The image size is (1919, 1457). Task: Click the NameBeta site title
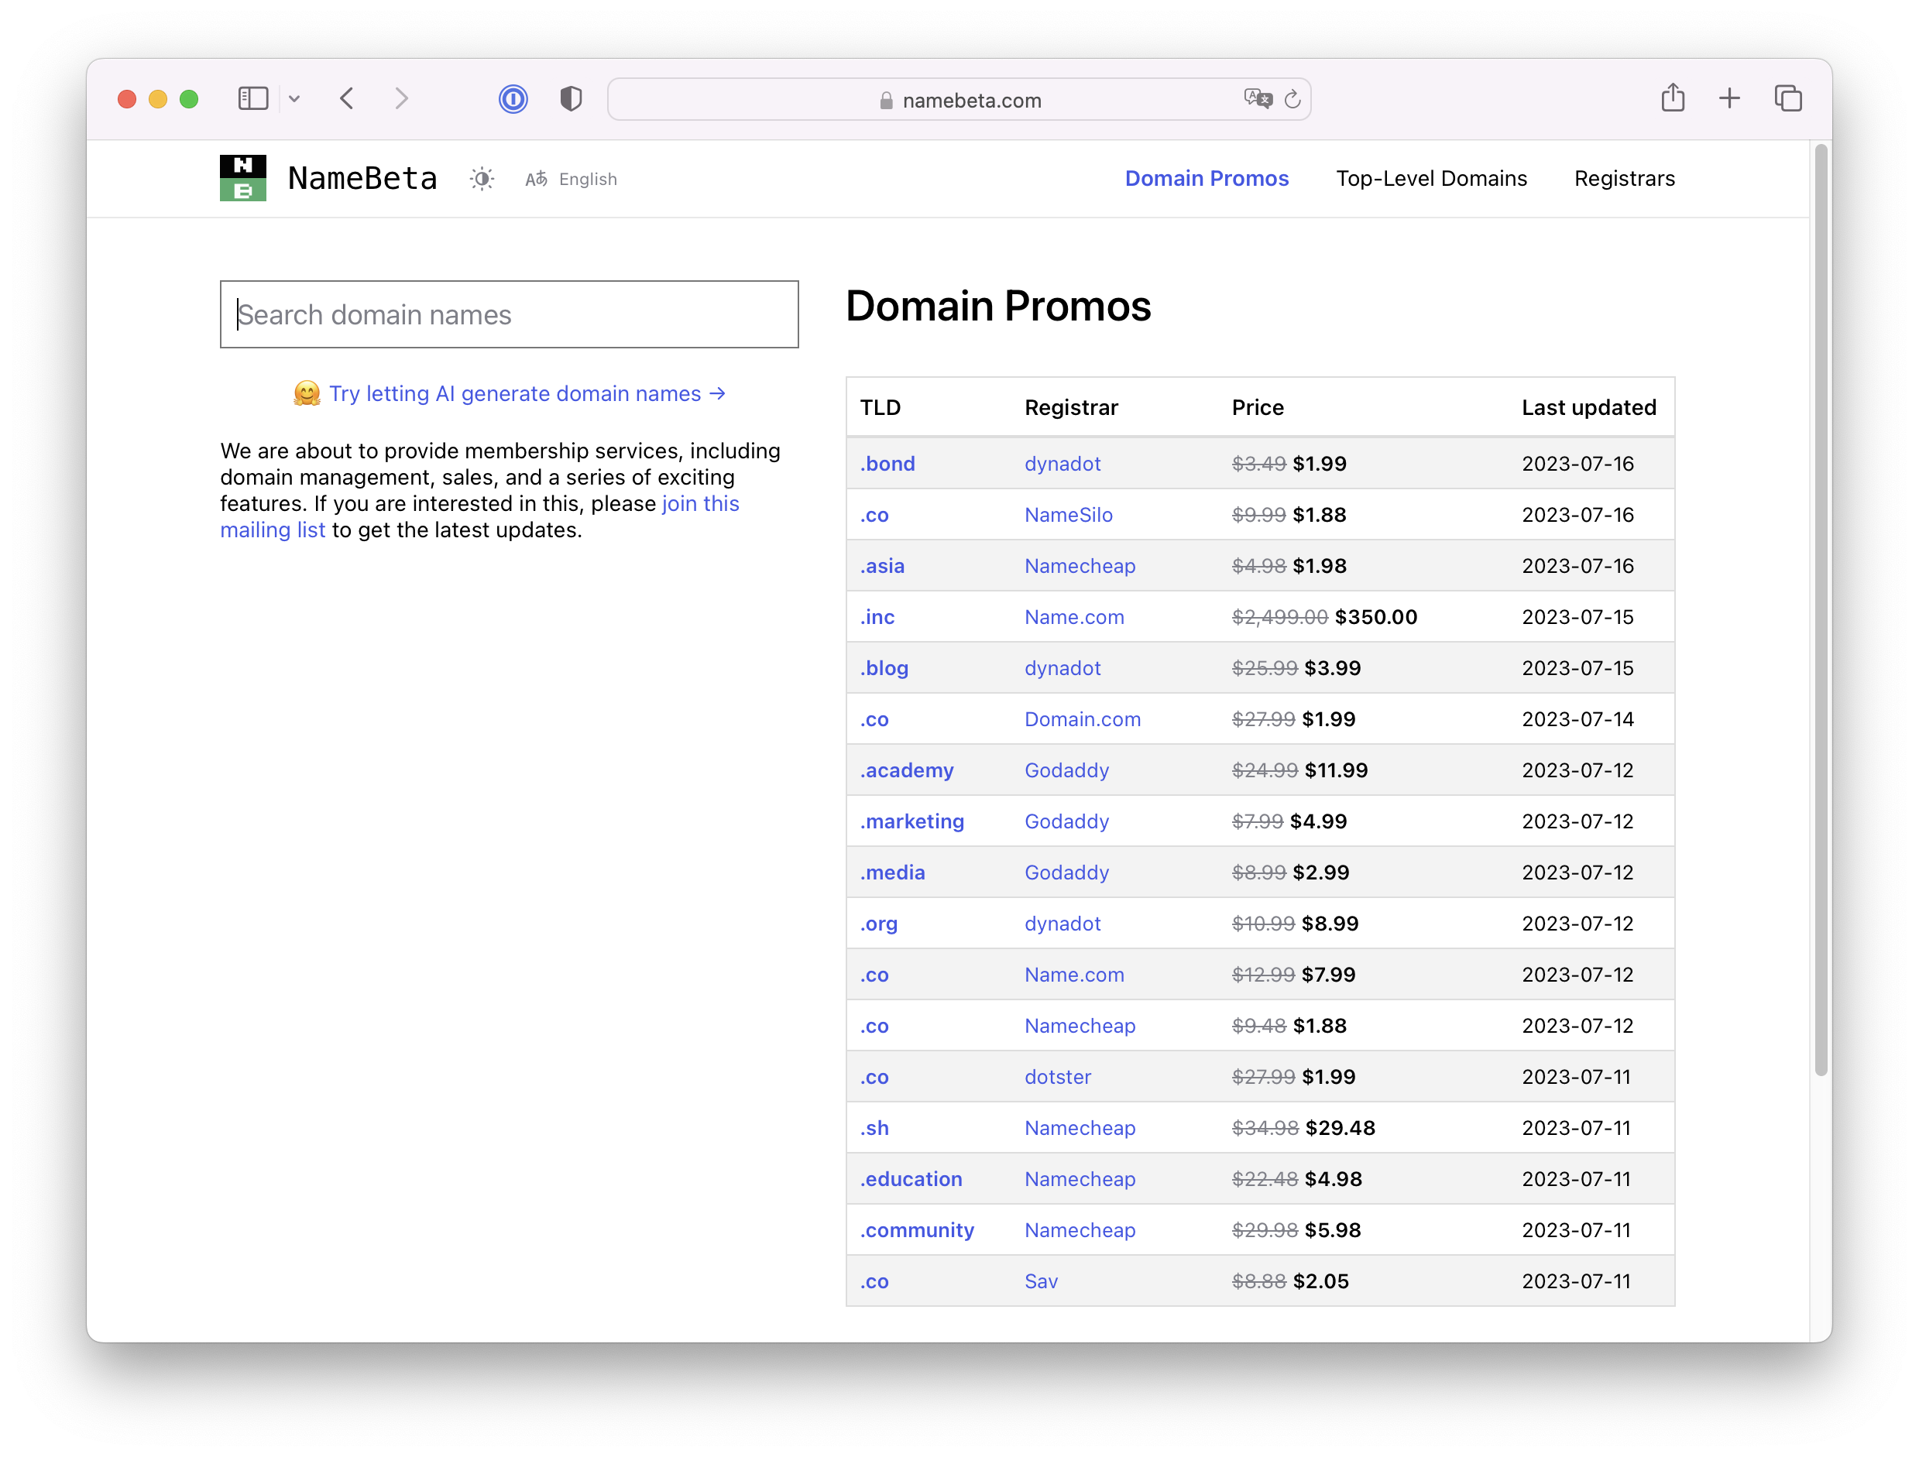click(362, 178)
